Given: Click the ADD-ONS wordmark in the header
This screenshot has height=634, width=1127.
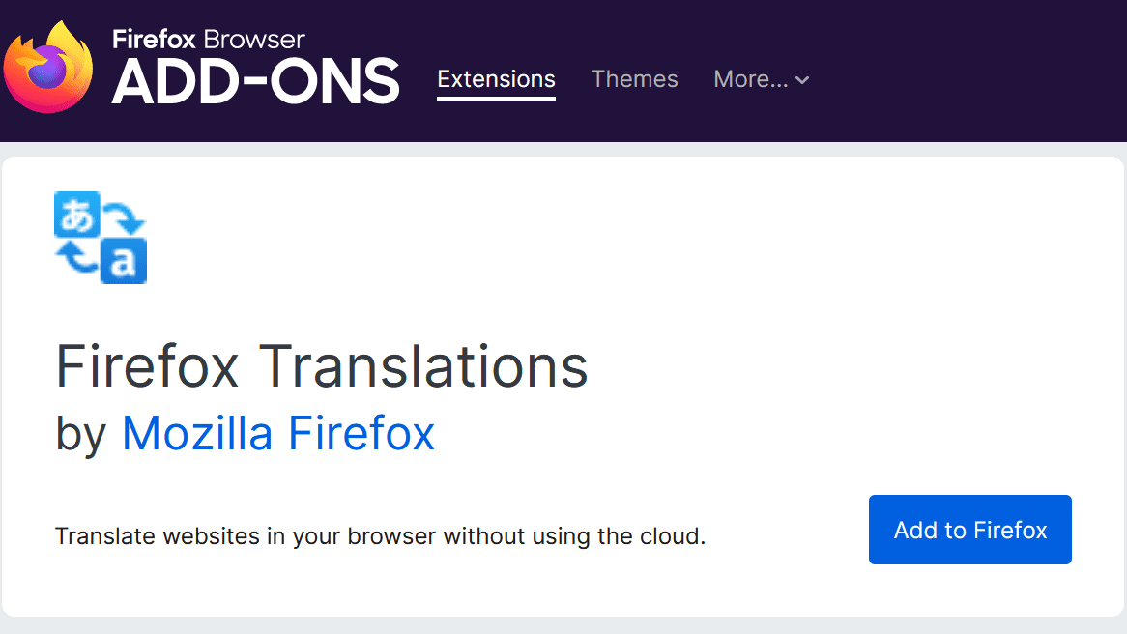Looking at the screenshot, I should (256, 81).
